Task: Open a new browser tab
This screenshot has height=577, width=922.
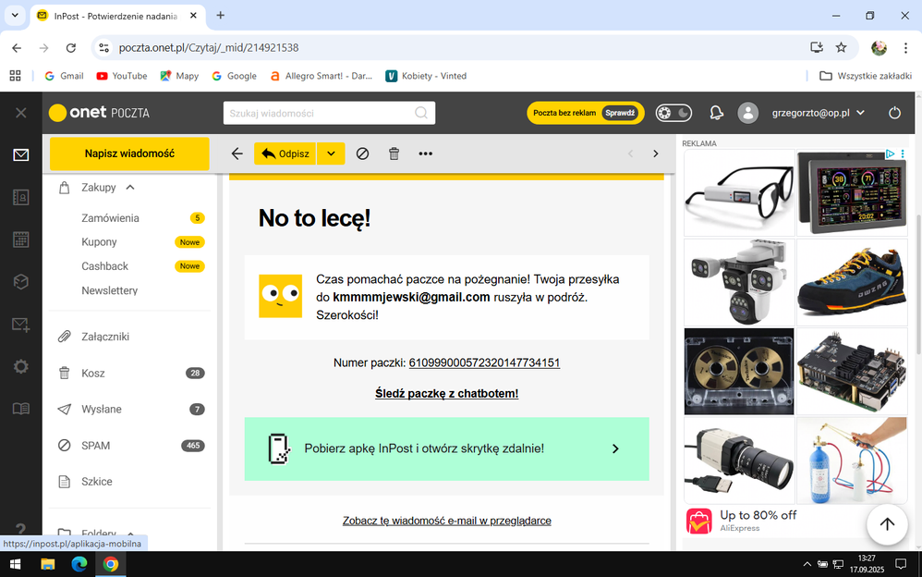Action: [221, 16]
